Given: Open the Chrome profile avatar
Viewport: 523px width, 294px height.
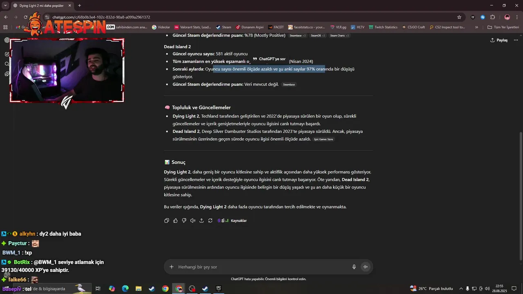Looking at the screenshot, I should pyautogui.click(x=507, y=17).
